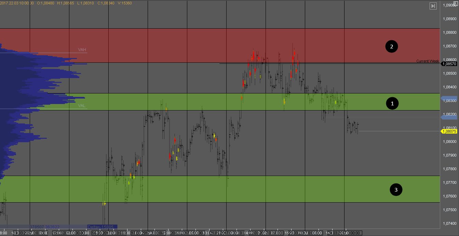Select the black circle marker labeled 1
459x236 pixels.
pos(392,103)
